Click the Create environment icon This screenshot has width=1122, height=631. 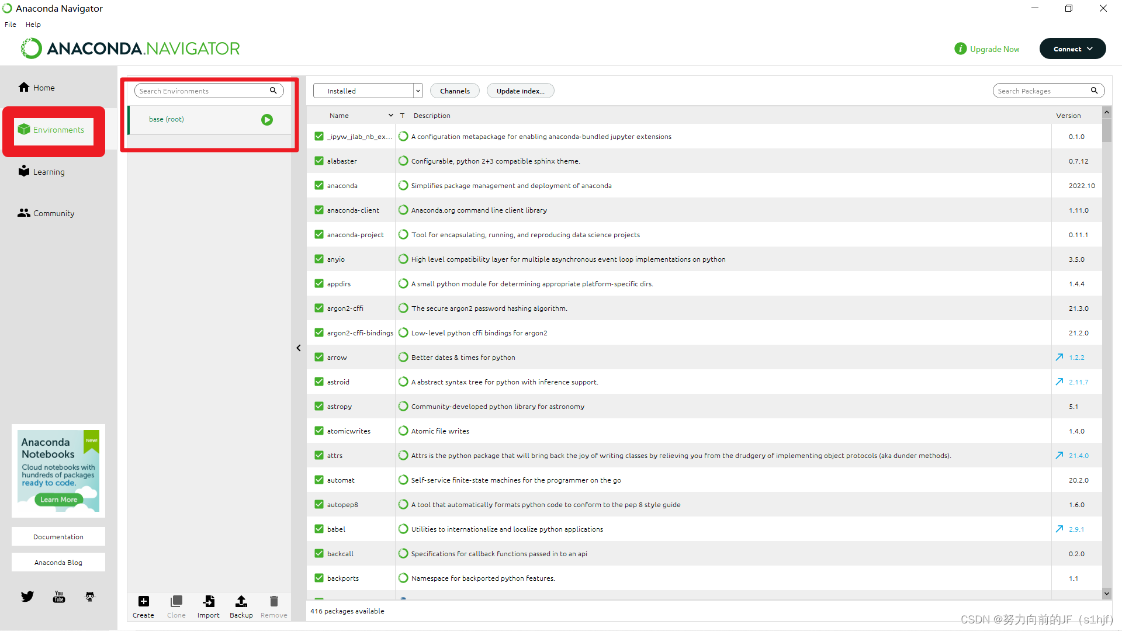coord(142,602)
